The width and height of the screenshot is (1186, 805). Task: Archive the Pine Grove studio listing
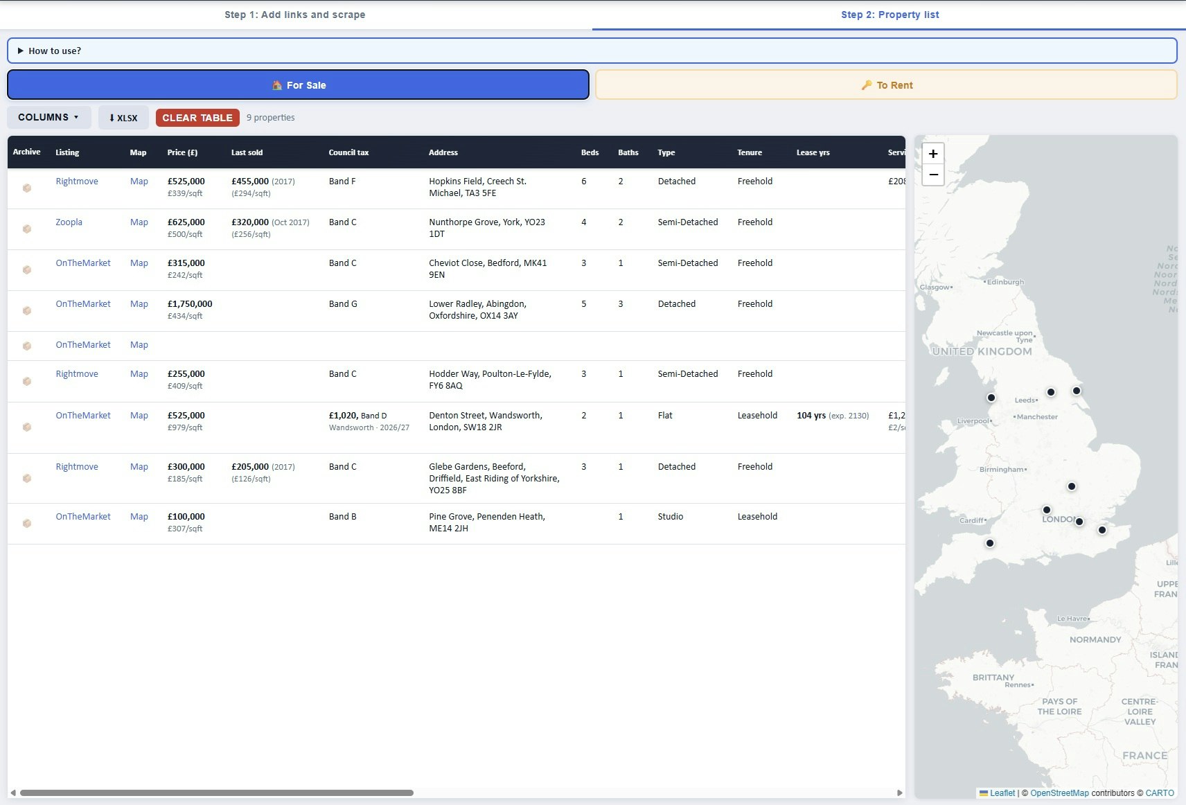[x=26, y=523]
